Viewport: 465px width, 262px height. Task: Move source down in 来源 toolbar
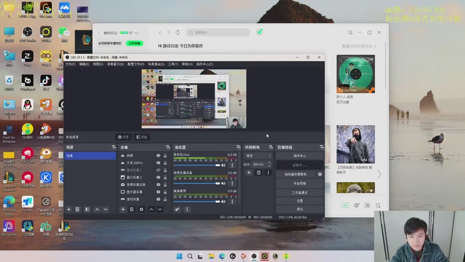pos(160,210)
